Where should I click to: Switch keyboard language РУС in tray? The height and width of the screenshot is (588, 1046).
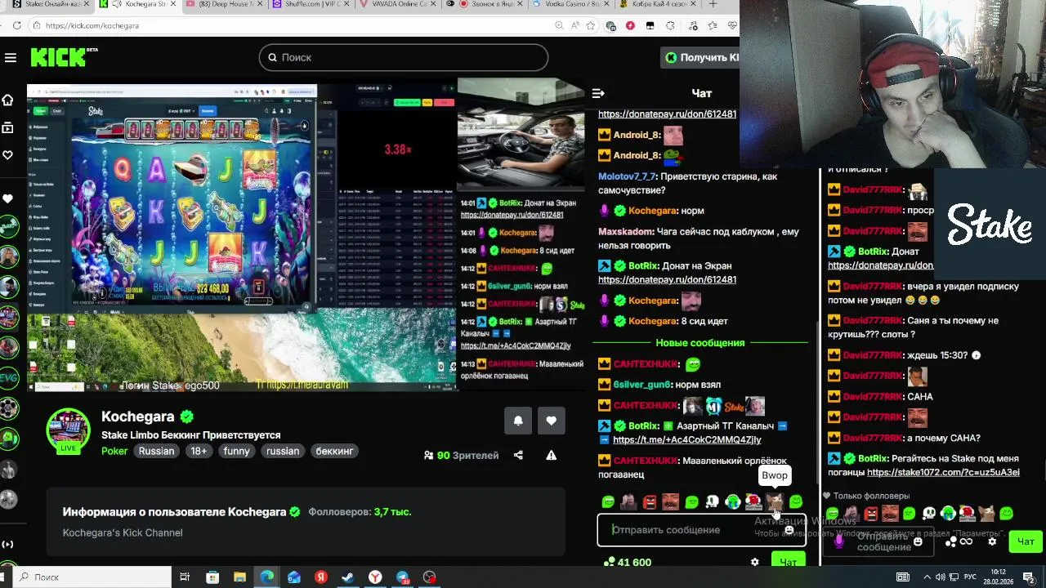tap(971, 577)
